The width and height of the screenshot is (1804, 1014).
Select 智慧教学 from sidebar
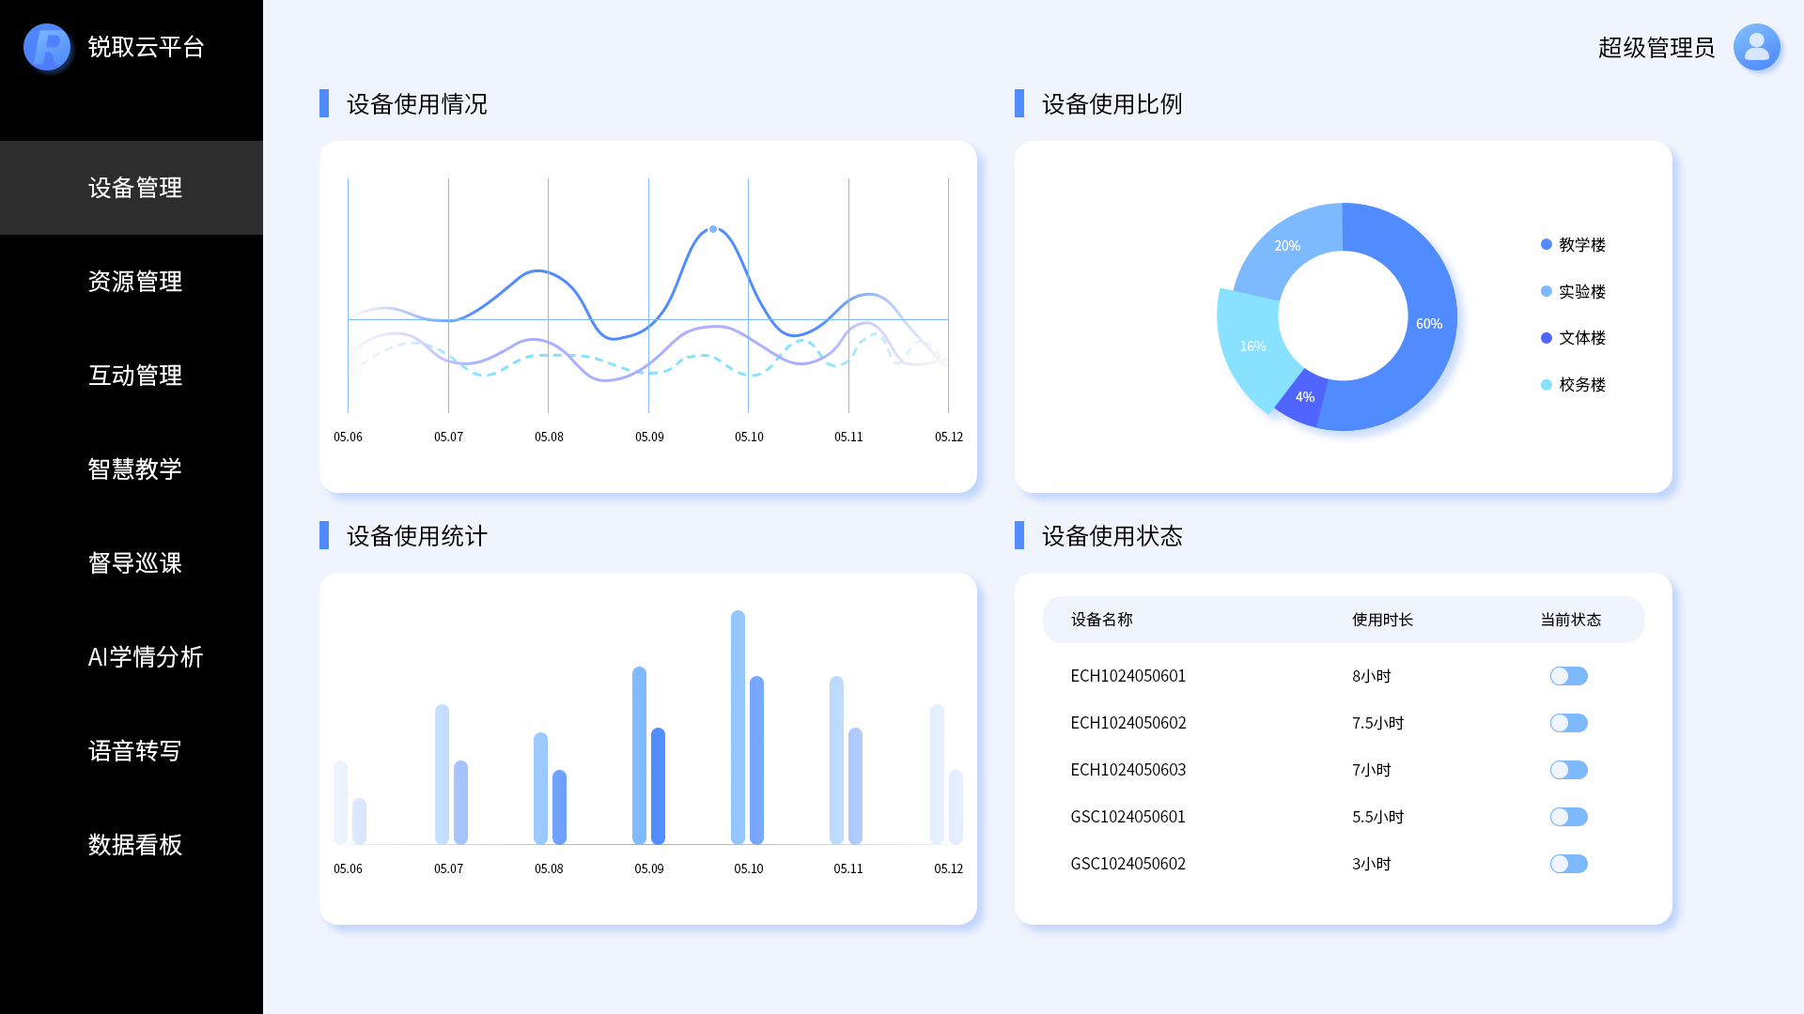[134, 469]
